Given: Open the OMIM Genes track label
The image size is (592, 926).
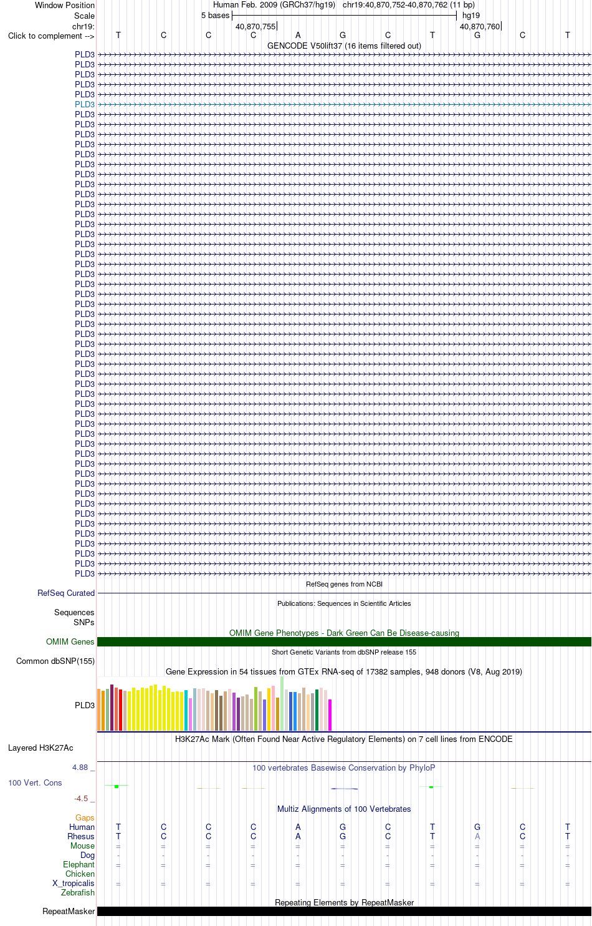Looking at the screenshot, I should point(70,641).
